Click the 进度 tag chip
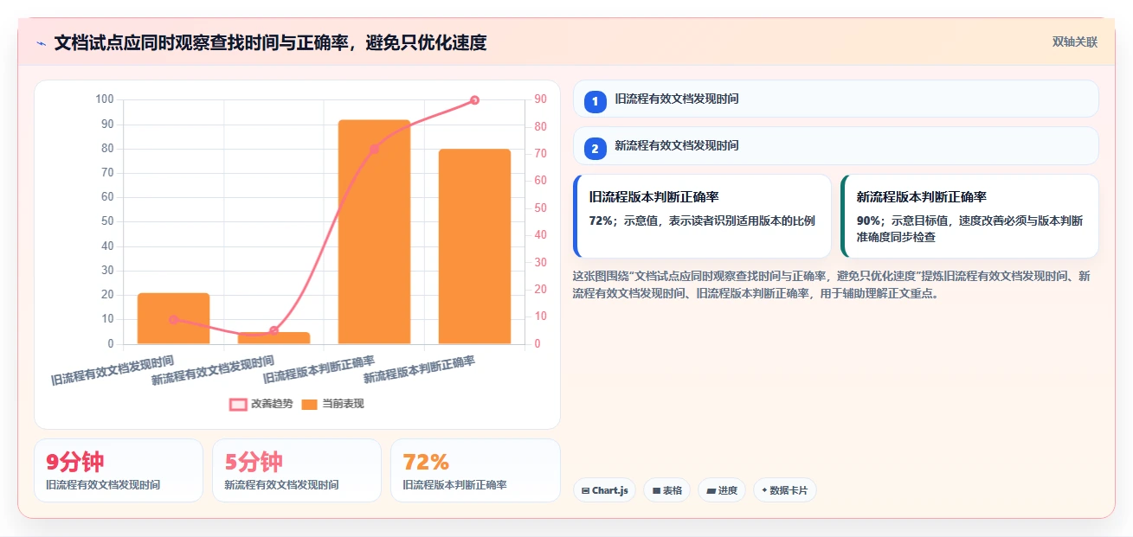The width and height of the screenshot is (1133, 537). tap(722, 490)
